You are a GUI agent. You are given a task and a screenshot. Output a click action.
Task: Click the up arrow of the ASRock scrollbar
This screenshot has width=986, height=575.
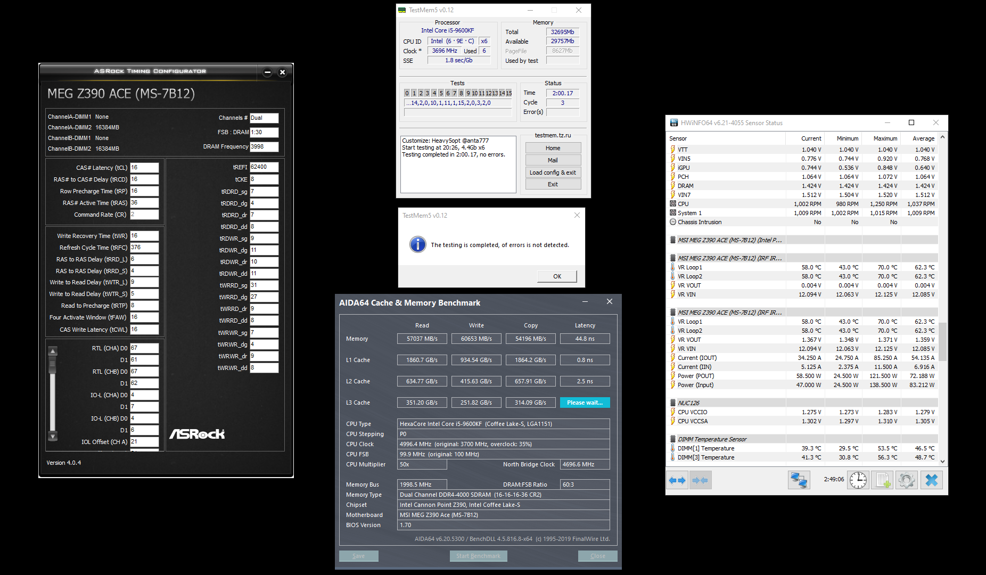point(53,351)
